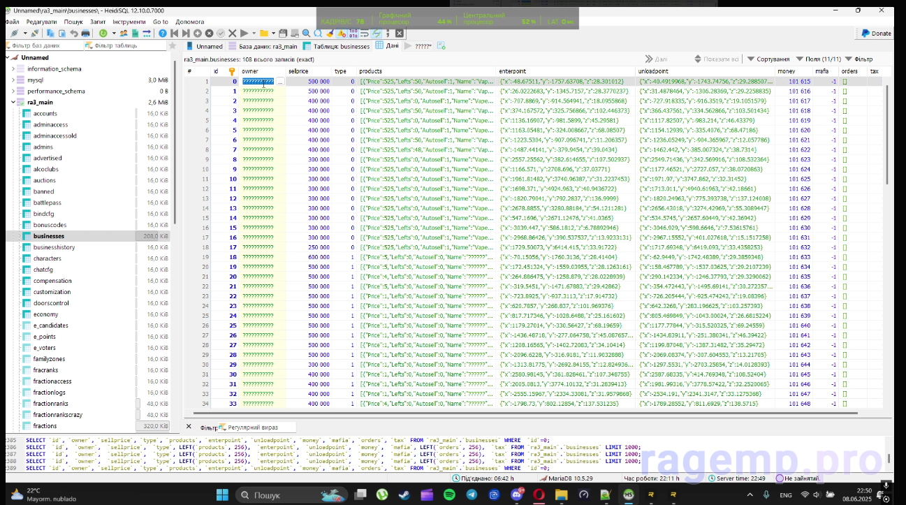Click the favorites star icon above tree
This screenshot has width=906, height=505.
click(172, 45)
